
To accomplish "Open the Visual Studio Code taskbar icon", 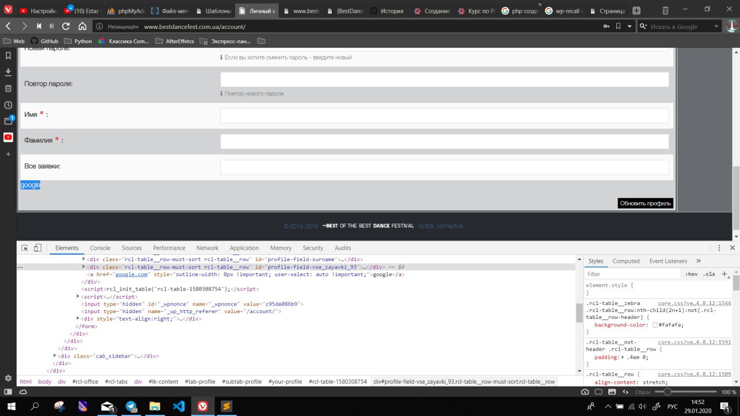I will pyautogui.click(x=179, y=406).
